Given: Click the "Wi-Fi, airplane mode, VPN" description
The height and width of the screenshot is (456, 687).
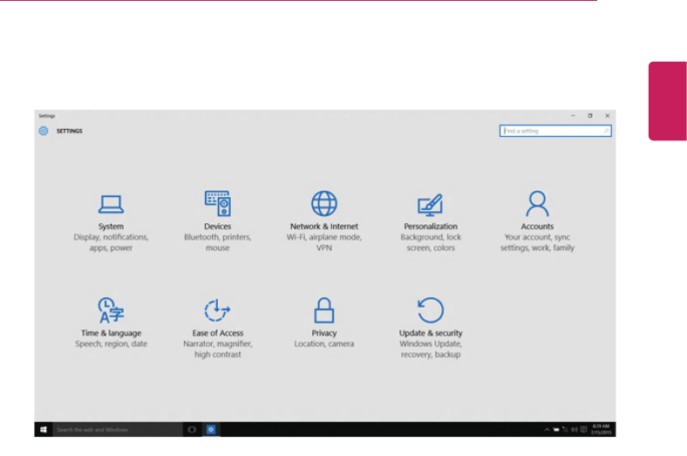Looking at the screenshot, I should coord(324,242).
